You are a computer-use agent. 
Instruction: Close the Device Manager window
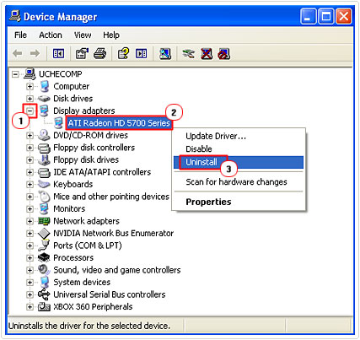coord(344,17)
